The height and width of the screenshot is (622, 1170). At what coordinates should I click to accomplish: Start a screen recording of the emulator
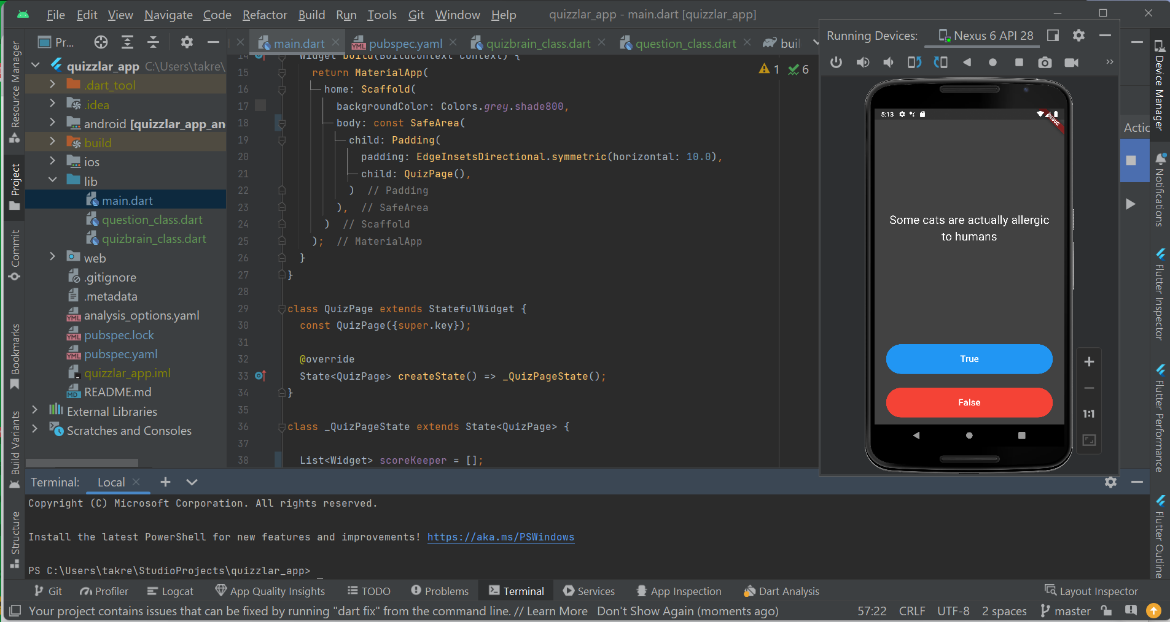tap(1072, 62)
